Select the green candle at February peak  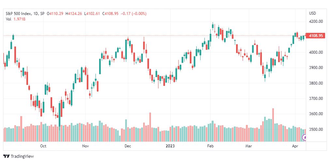coord(213,26)
